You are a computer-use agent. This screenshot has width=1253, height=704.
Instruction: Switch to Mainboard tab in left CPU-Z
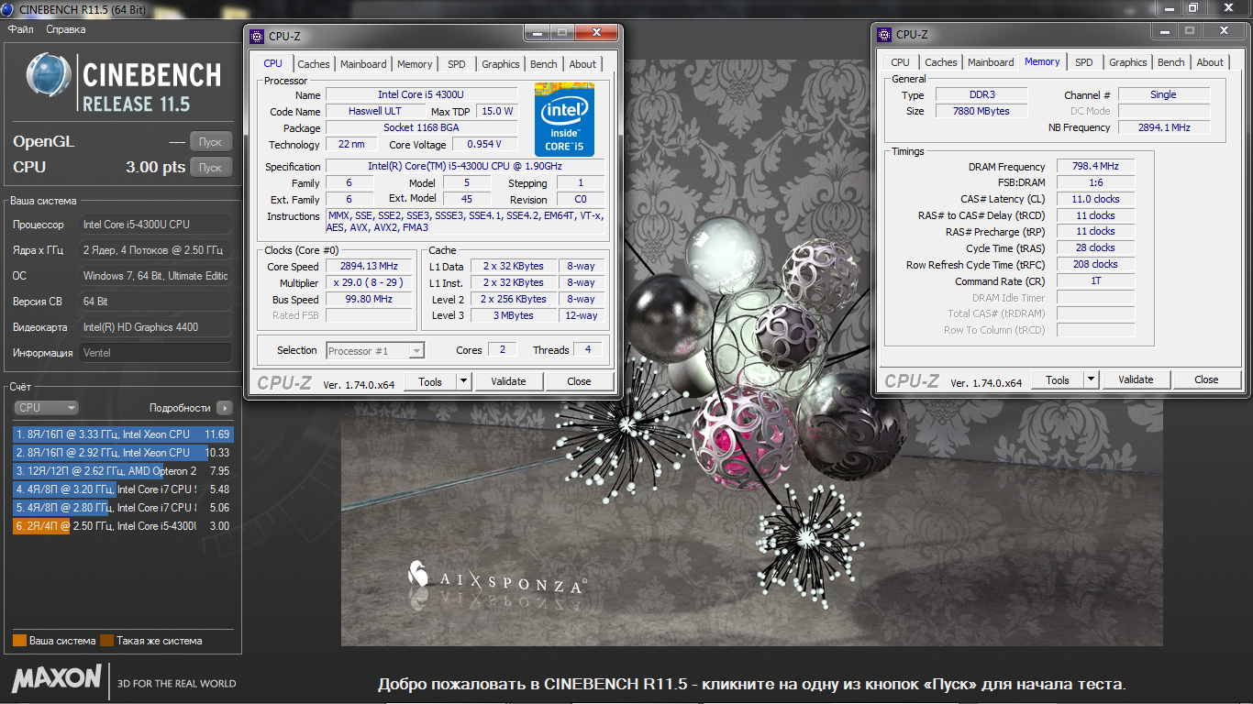coord(363,64)
